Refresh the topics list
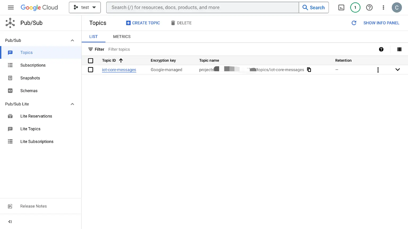Image resolution: width=408 pixels, height=229 pixels. pyautogui.click(x=354, y=23)
